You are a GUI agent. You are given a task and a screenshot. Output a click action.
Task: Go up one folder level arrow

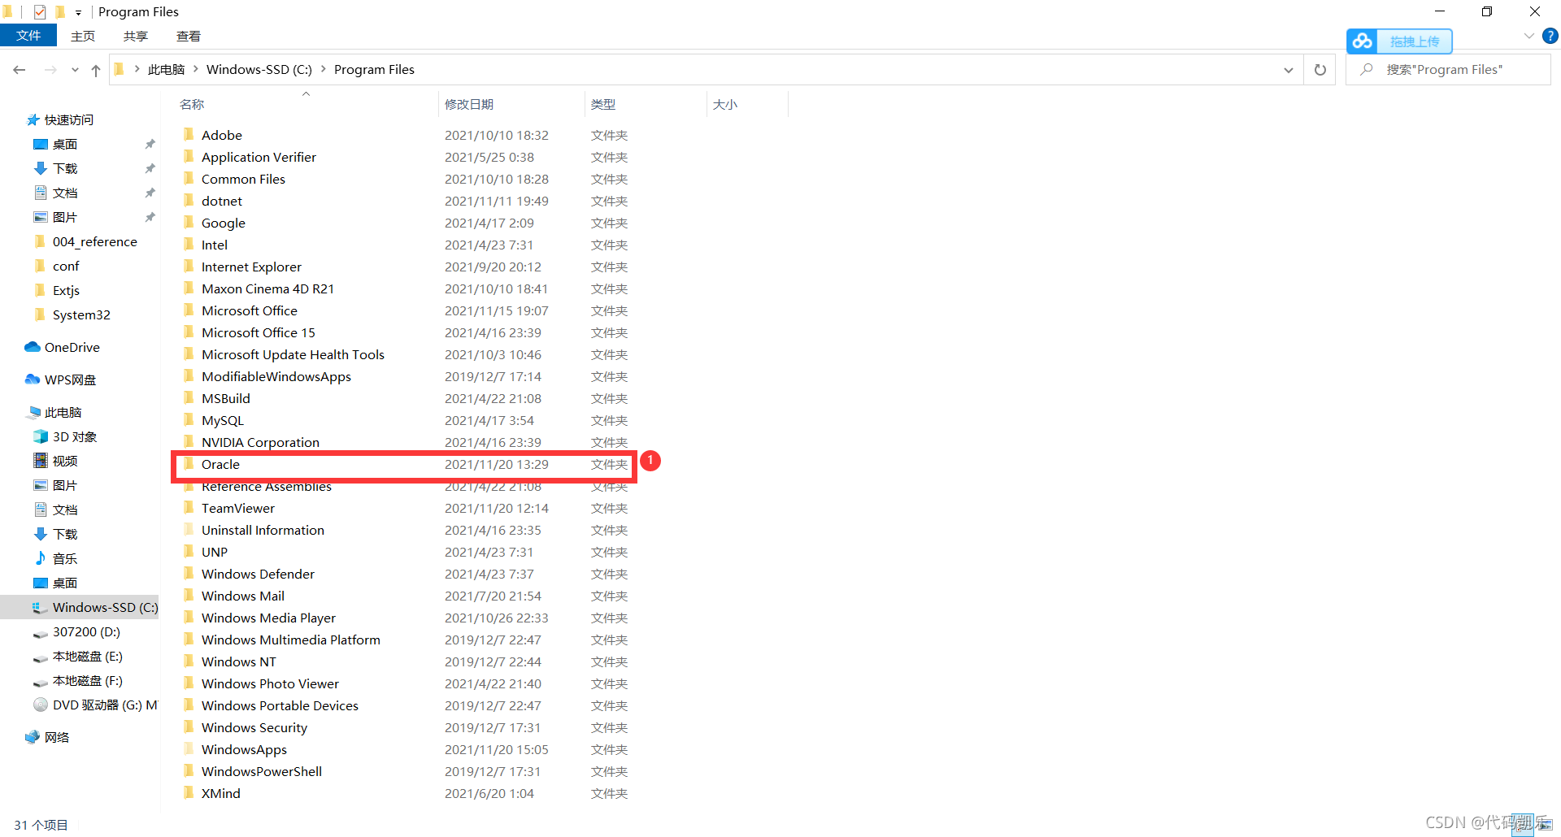point(96,70)
